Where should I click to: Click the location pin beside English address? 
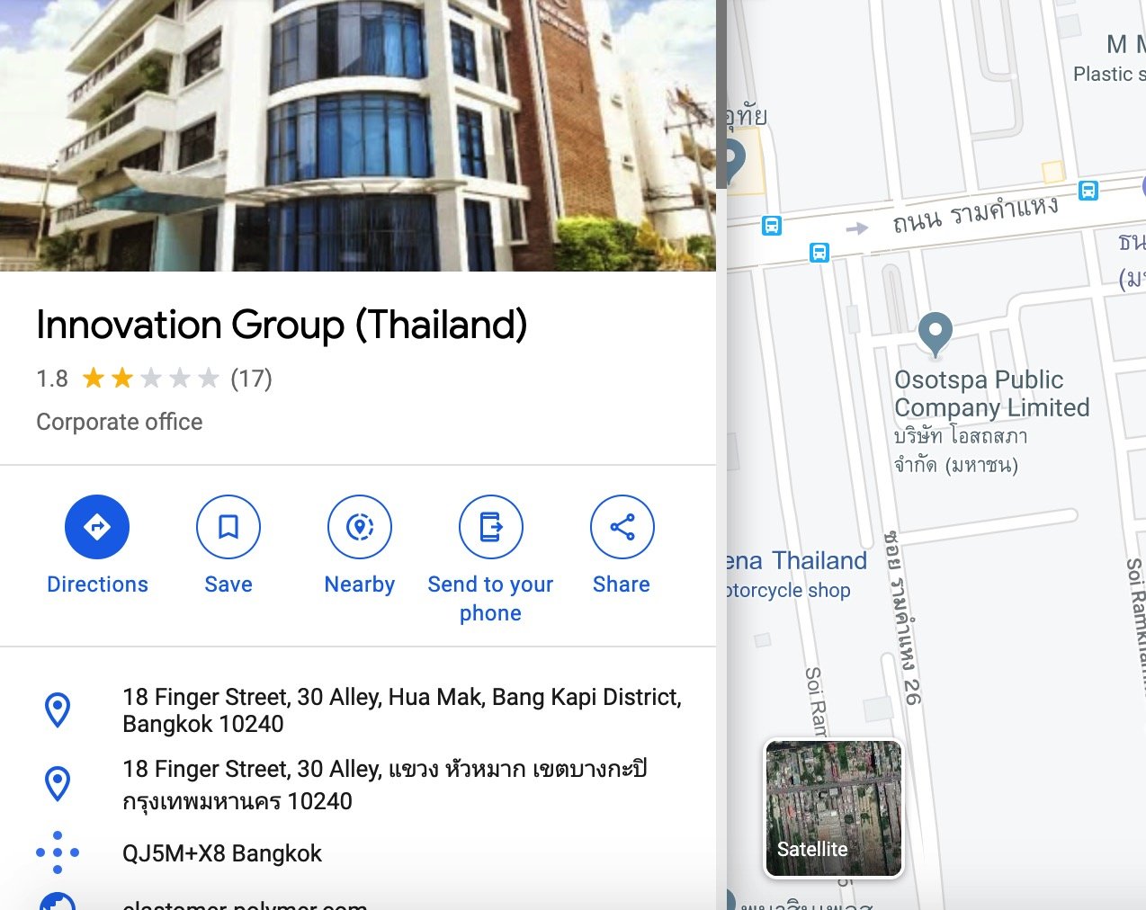pos(58,710)
